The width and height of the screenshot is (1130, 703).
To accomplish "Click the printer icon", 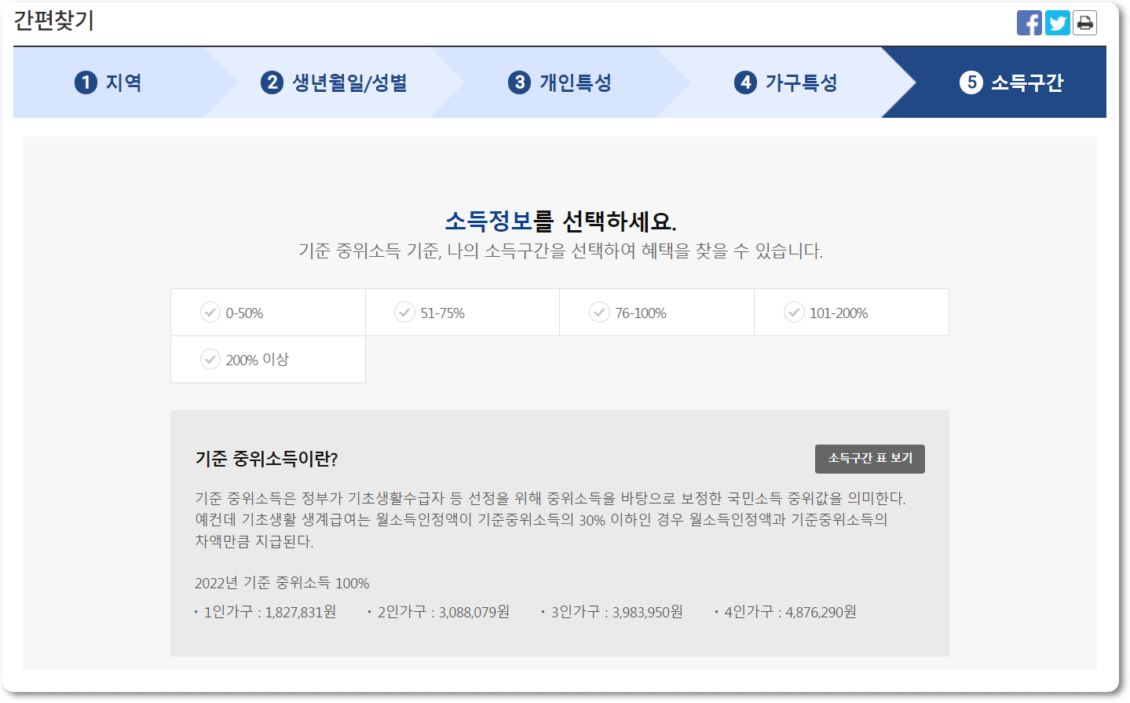I will point(1085,23).
